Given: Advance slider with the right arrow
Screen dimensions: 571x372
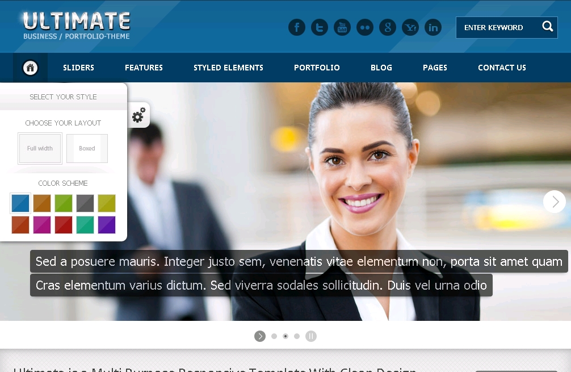Looking at the screenshot, I should click(x=555, y=202).
